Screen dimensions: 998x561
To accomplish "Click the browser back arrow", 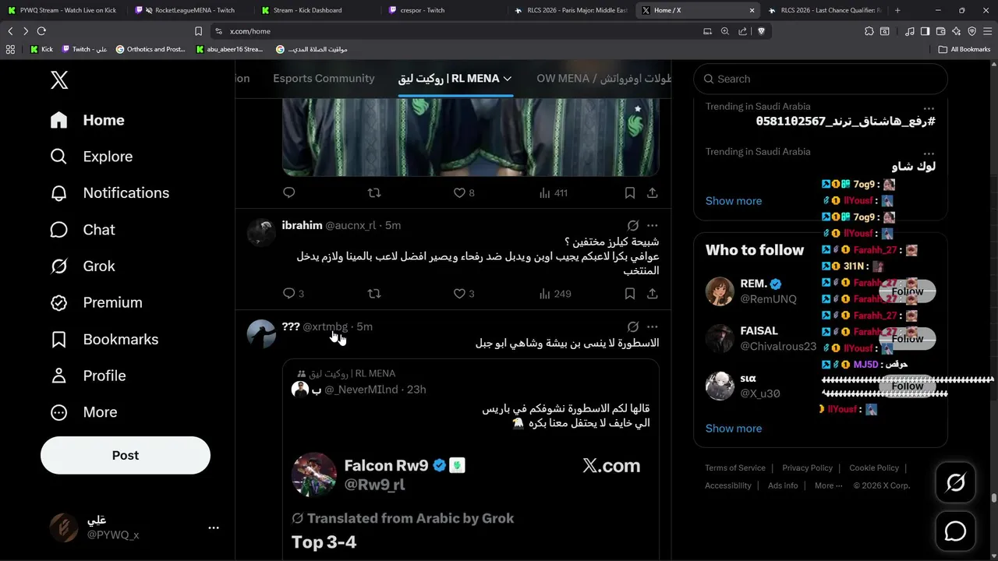I will pyautogui.click(x=10, y=31).
